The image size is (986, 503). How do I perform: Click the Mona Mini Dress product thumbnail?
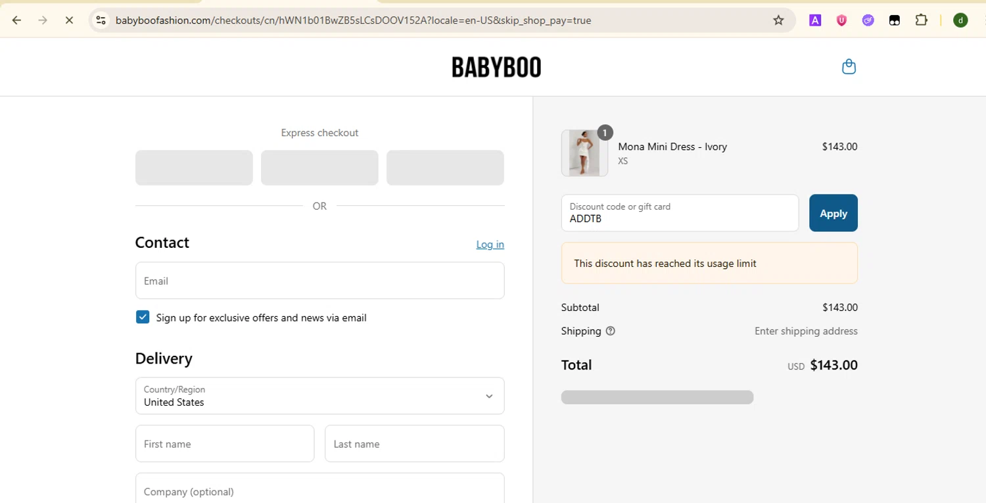pyautogui.click(x=584, y=153)
